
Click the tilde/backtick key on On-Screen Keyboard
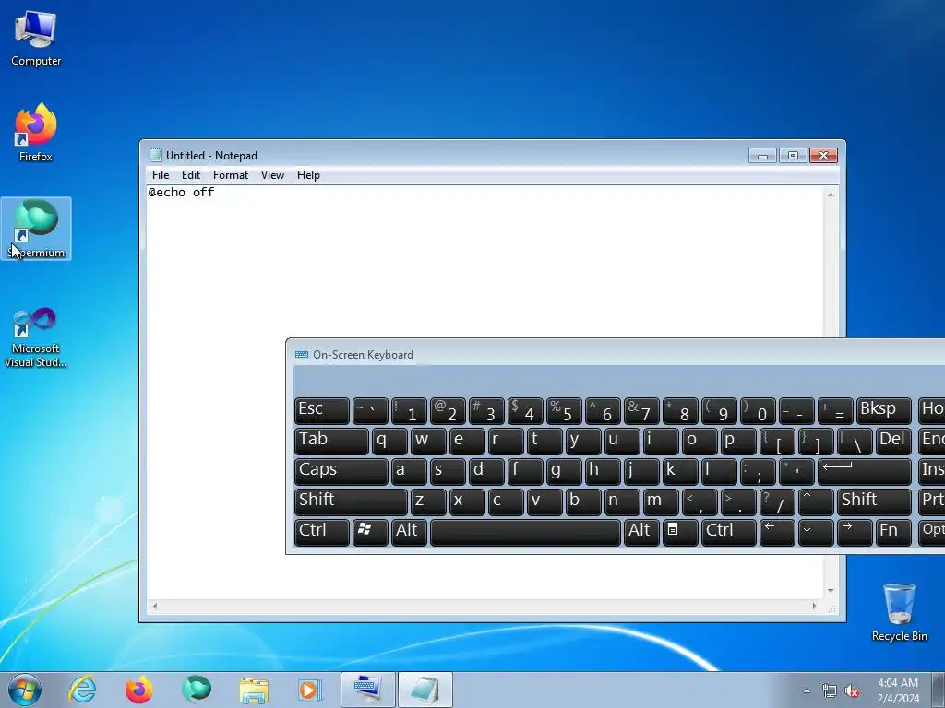370,410
